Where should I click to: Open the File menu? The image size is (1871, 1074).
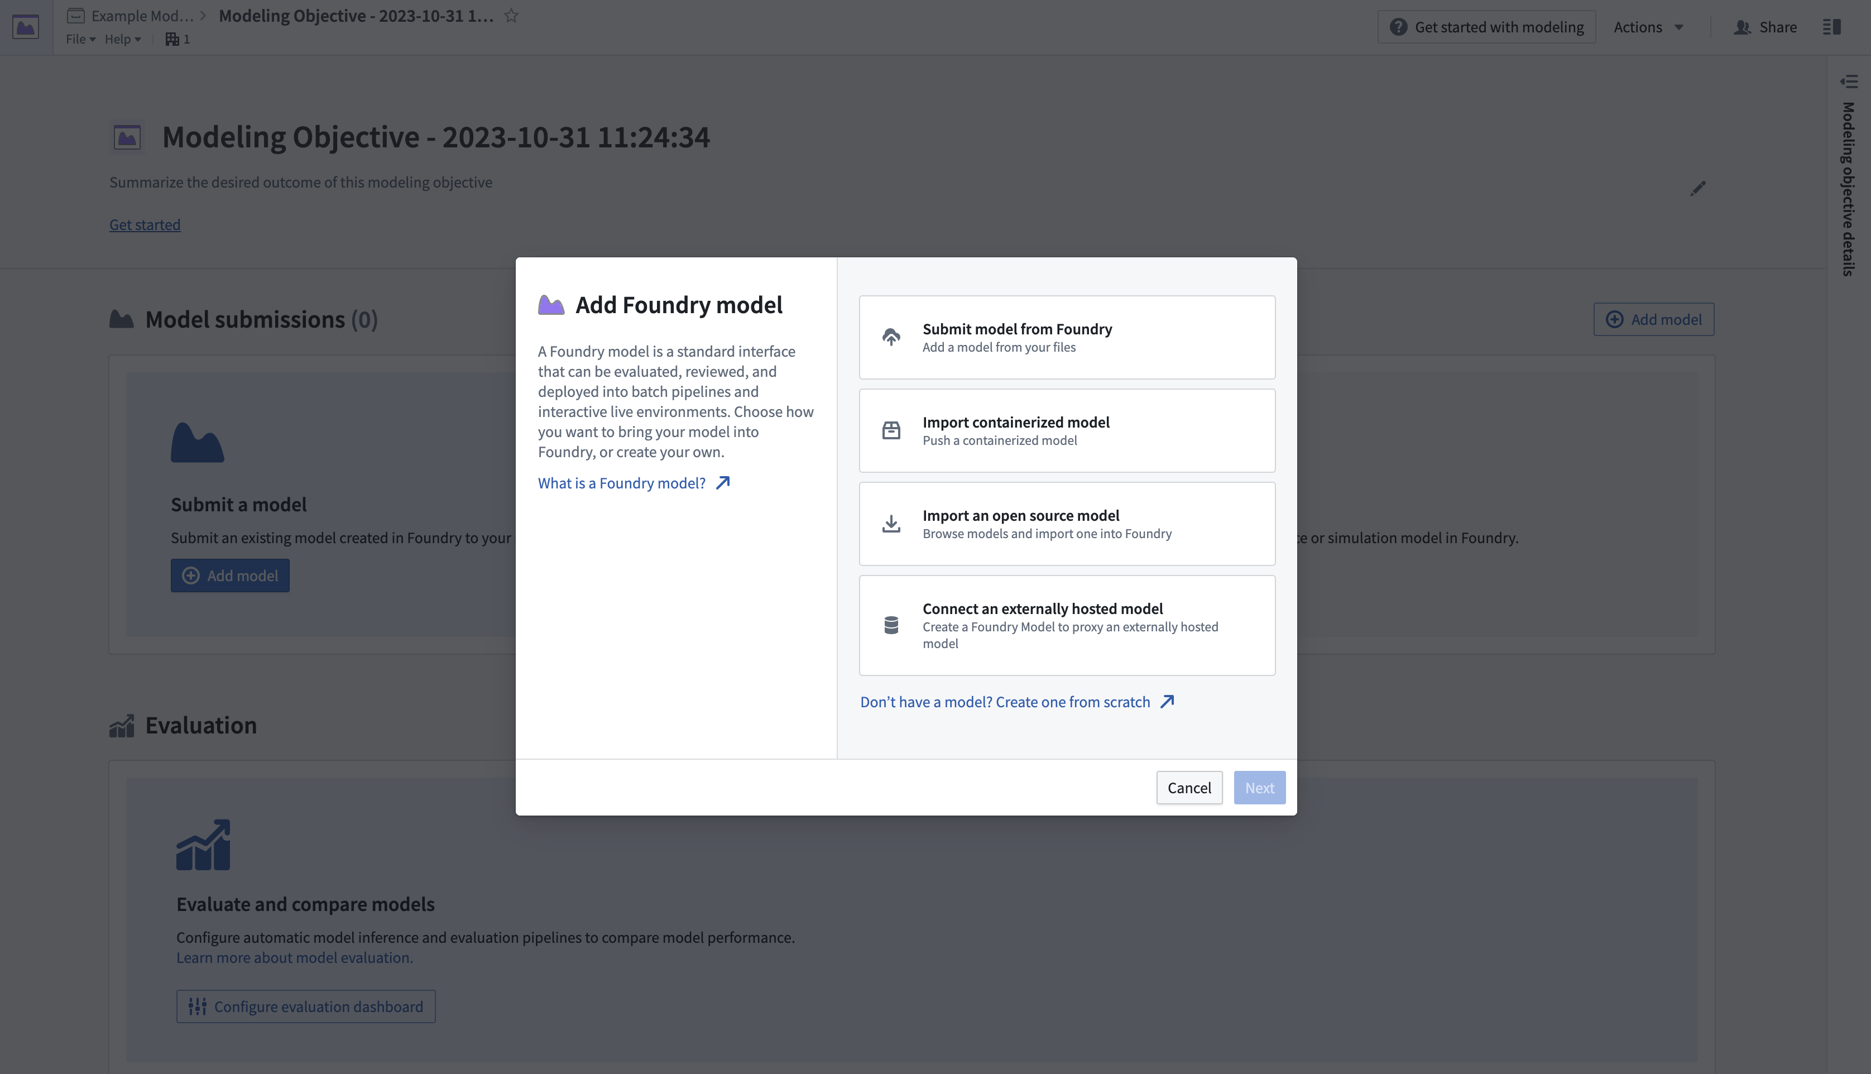[80, 39]
